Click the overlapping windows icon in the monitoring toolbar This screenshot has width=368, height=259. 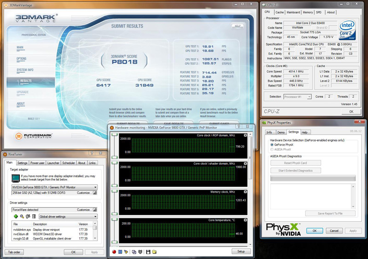134,252
